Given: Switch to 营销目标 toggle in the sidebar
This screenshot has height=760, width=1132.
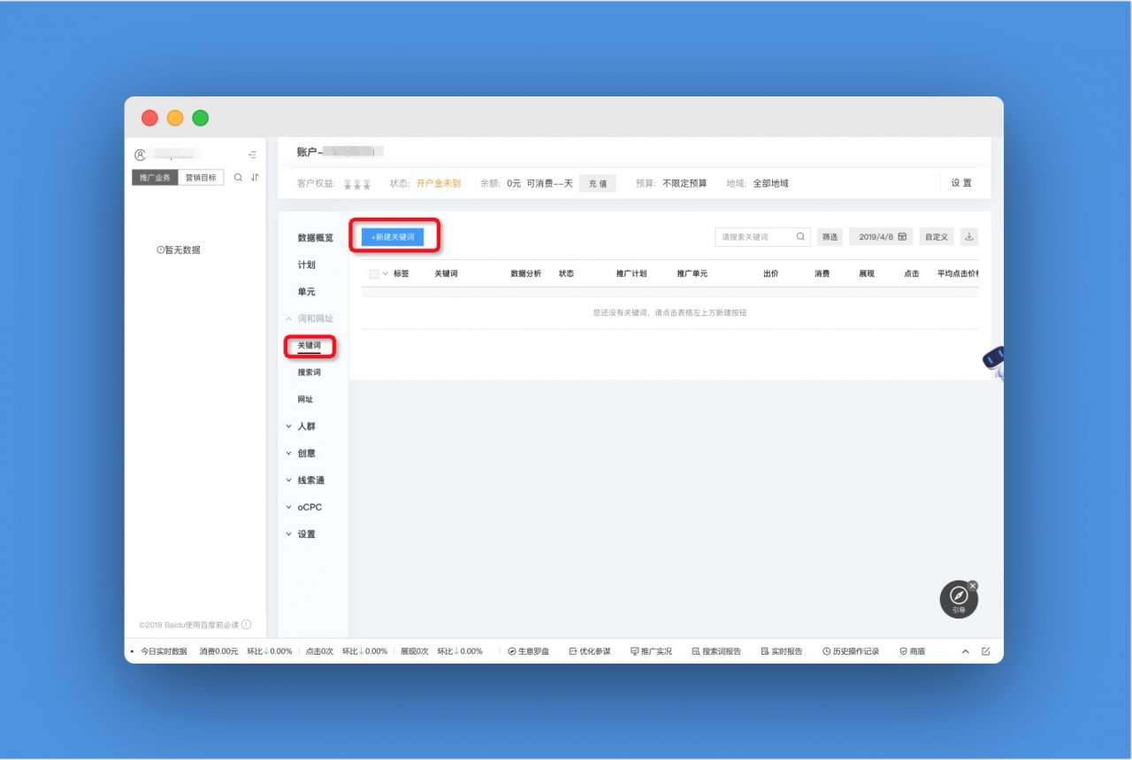Looking at the screenshot, I should coord(201,177).
